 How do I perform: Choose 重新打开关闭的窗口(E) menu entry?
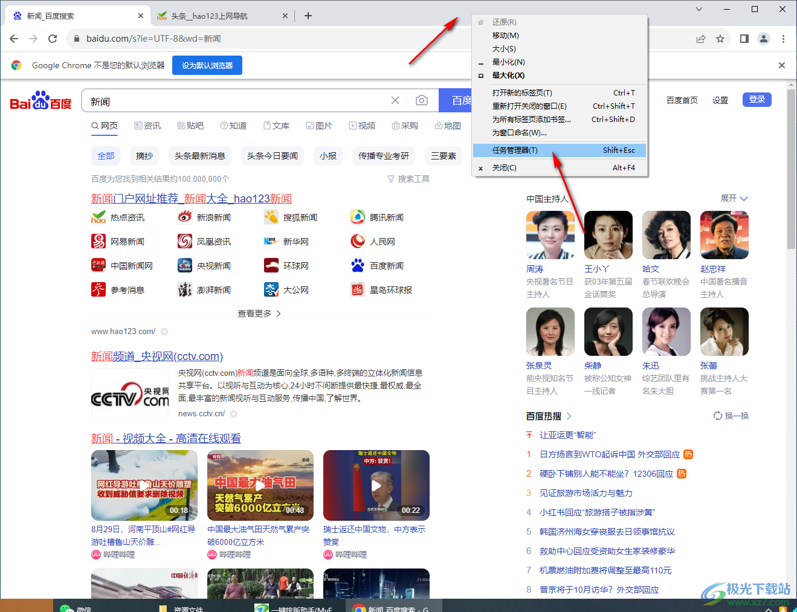click(560, 106)
